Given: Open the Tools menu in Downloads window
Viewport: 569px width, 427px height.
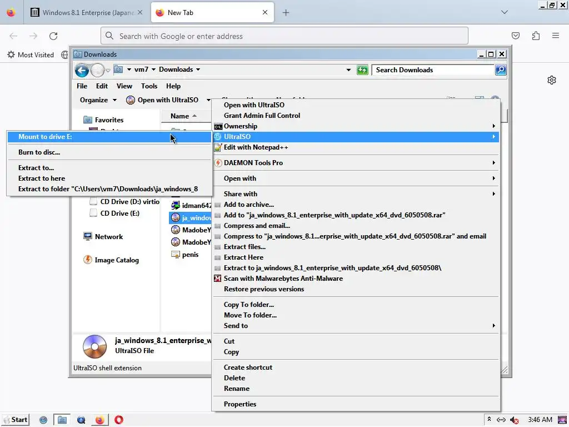Looking at the screenshot, I should [149, 86].
